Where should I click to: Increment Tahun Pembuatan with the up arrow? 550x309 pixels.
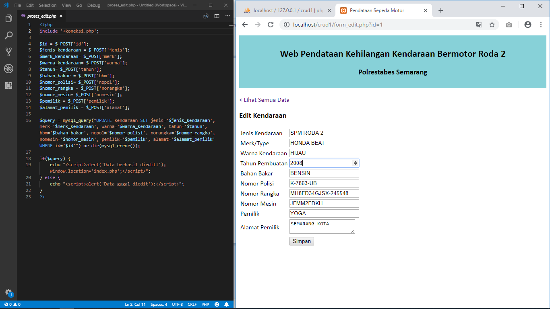(356, 161)
